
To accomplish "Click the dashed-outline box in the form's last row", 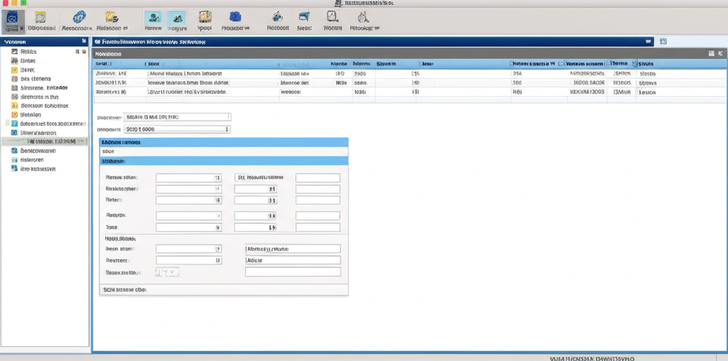I will [x=167, y=272].
